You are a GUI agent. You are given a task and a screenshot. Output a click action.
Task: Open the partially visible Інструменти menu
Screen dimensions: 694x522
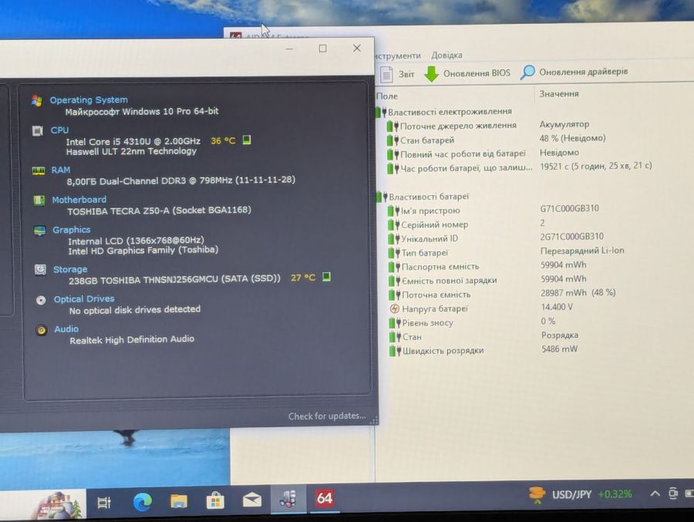(x=397, y=56)
